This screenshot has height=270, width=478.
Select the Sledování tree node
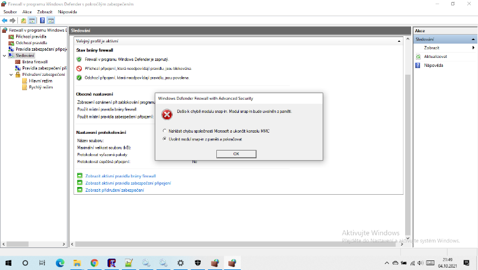[24, 56]
